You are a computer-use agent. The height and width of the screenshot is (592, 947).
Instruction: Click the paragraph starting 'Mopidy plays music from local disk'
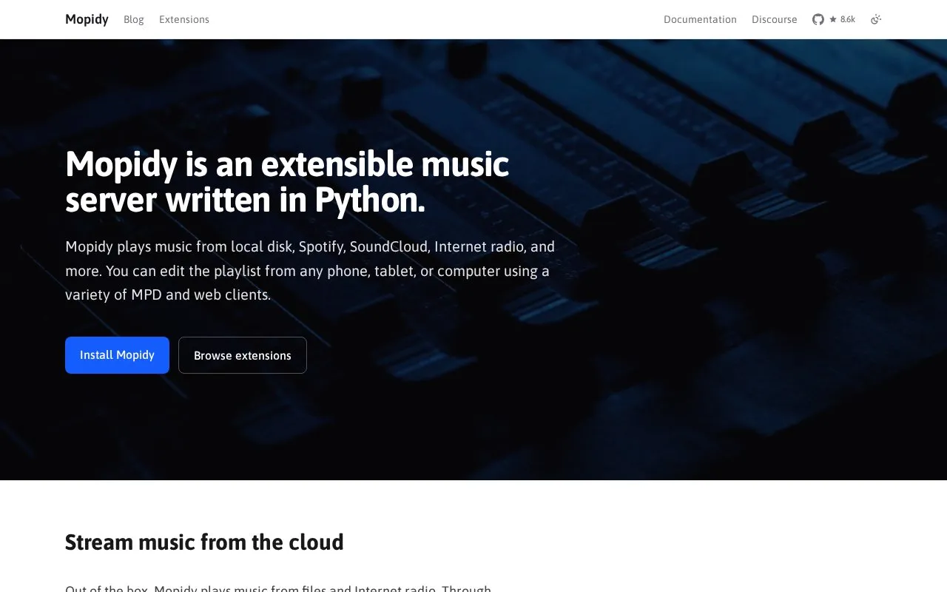click(310, 271)
